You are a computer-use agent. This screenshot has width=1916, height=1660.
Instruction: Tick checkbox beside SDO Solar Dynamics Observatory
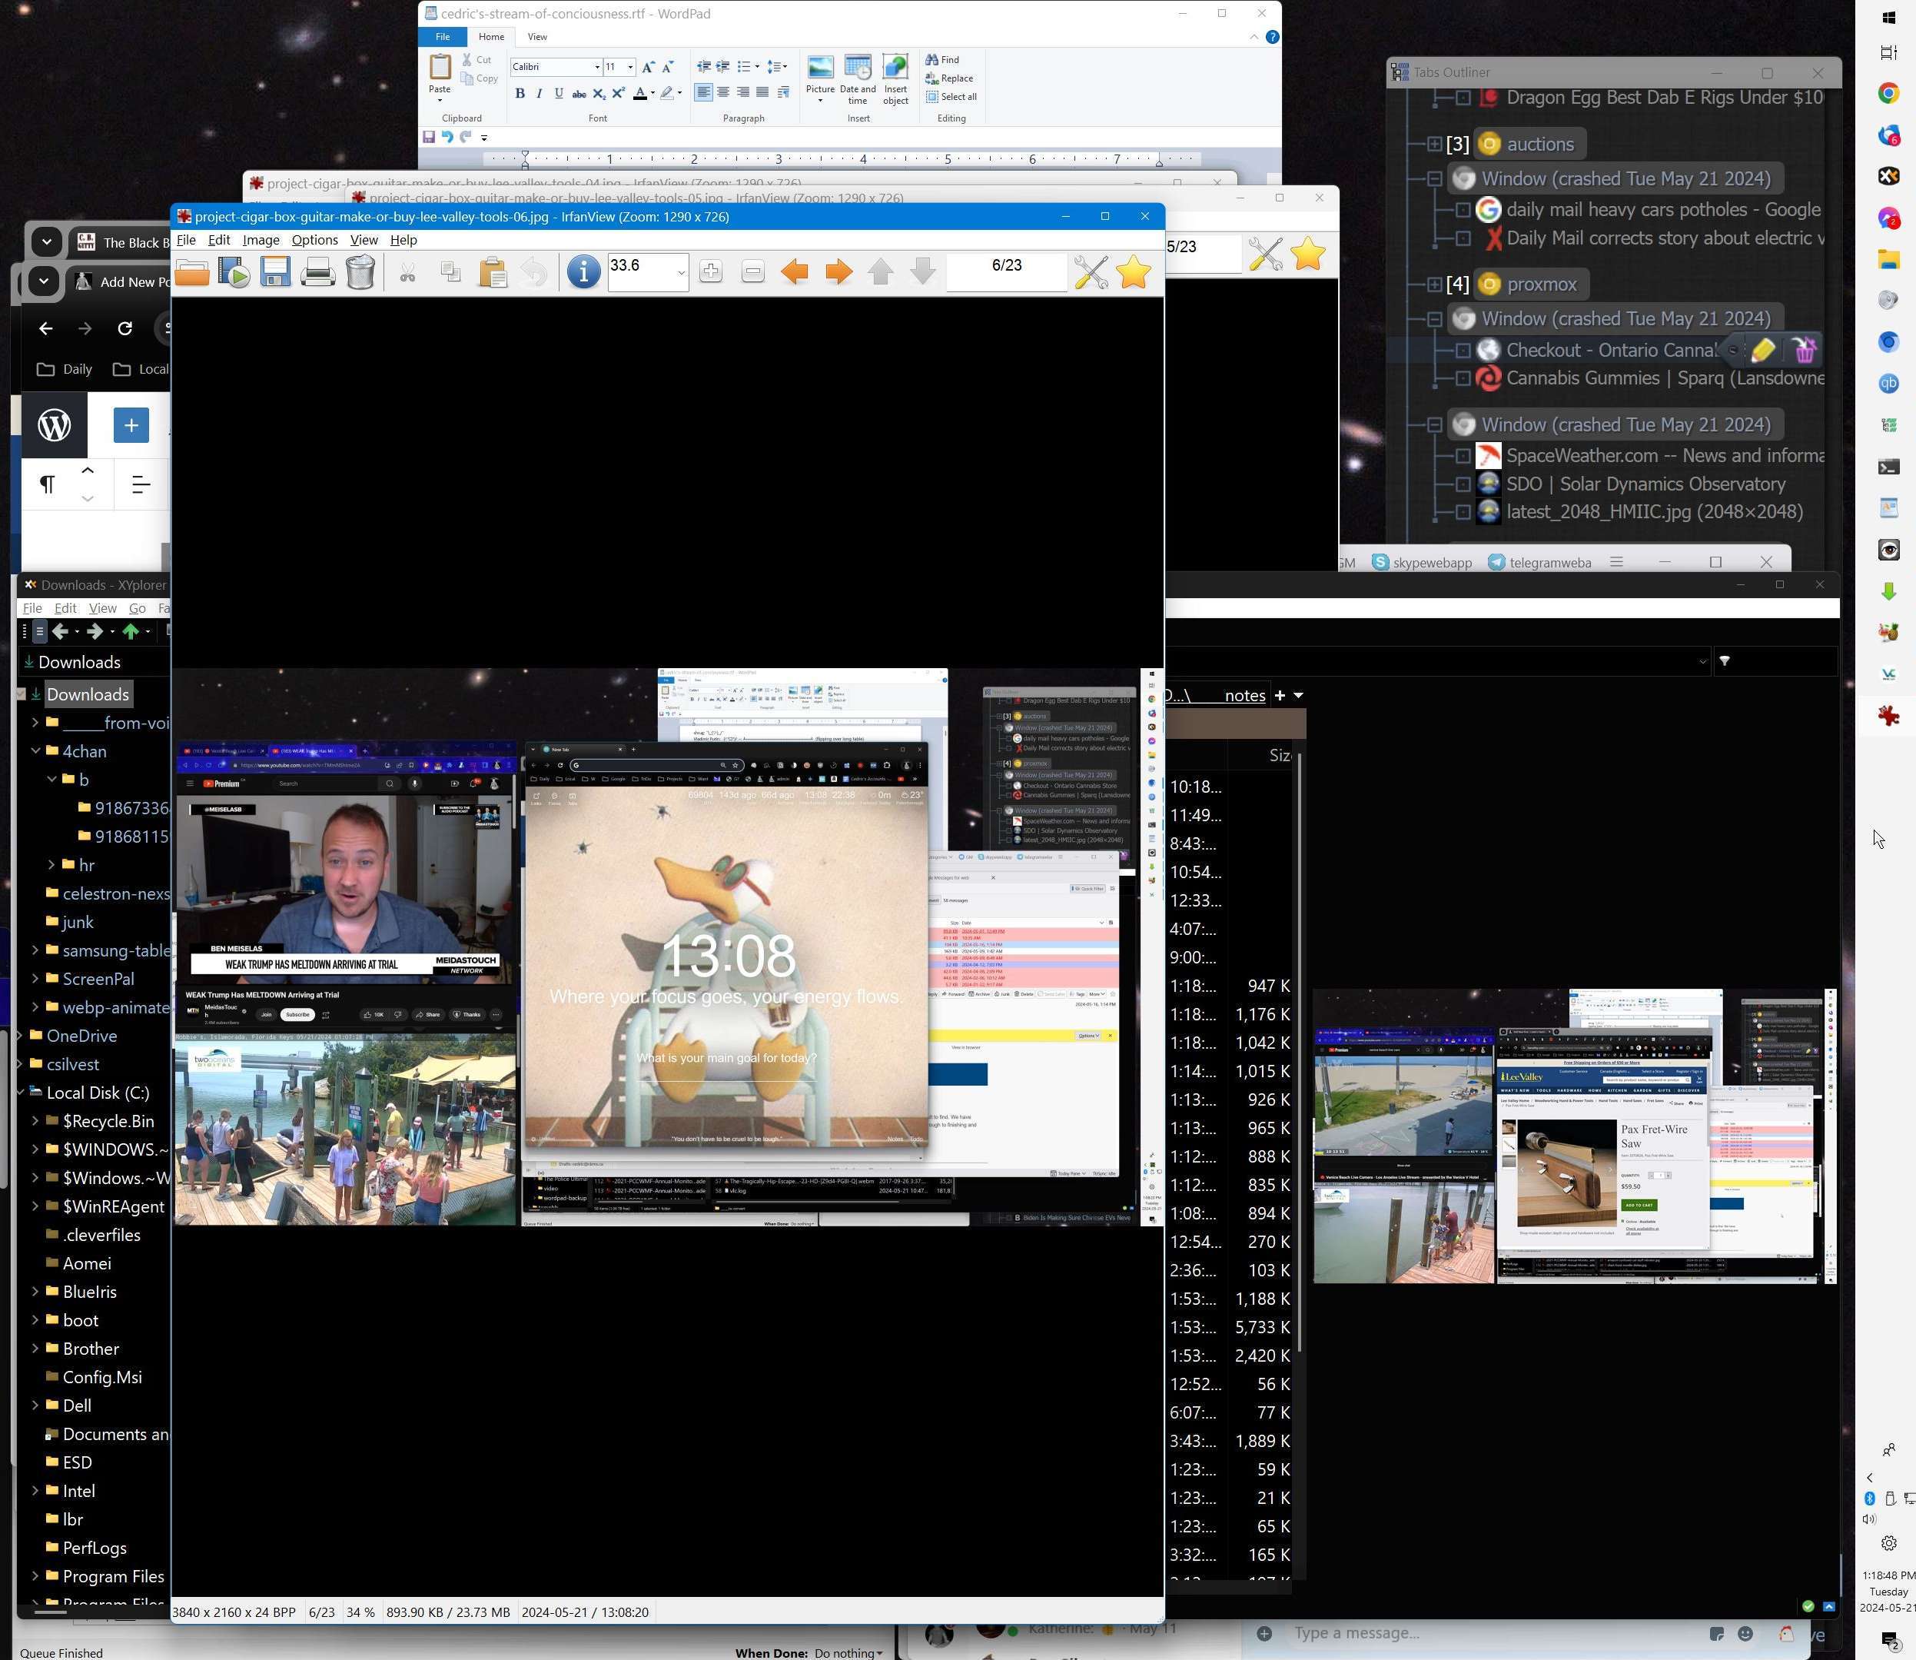(1463, 484)
